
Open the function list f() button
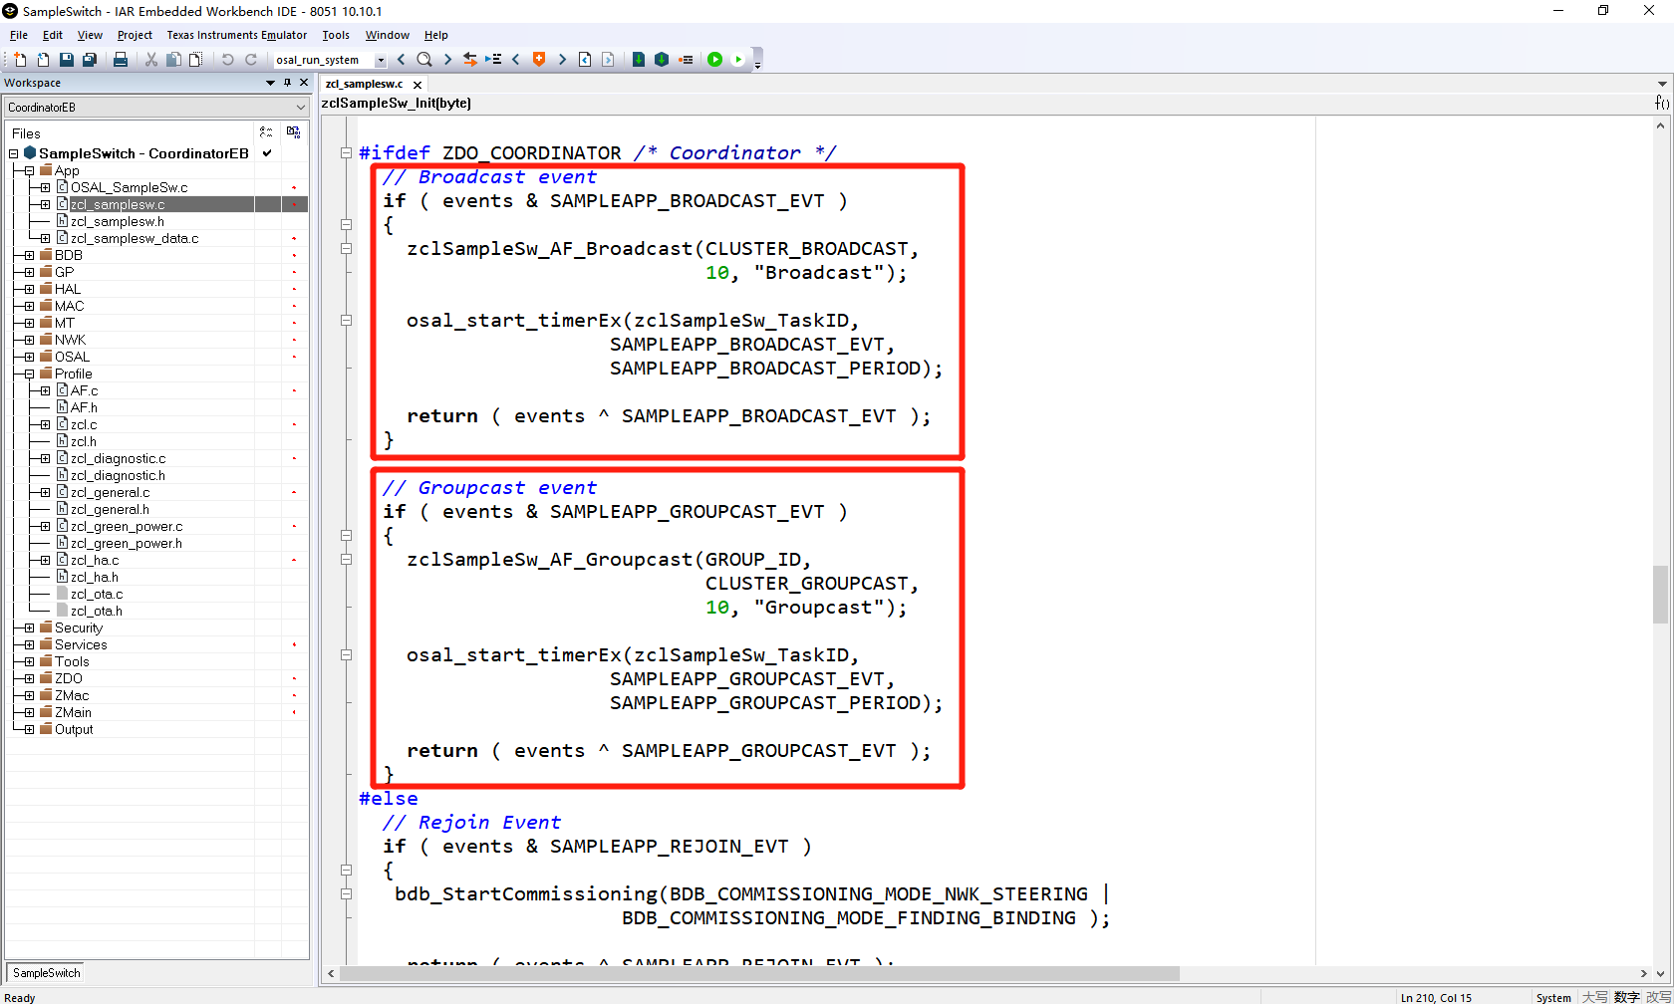[1661, 103]
